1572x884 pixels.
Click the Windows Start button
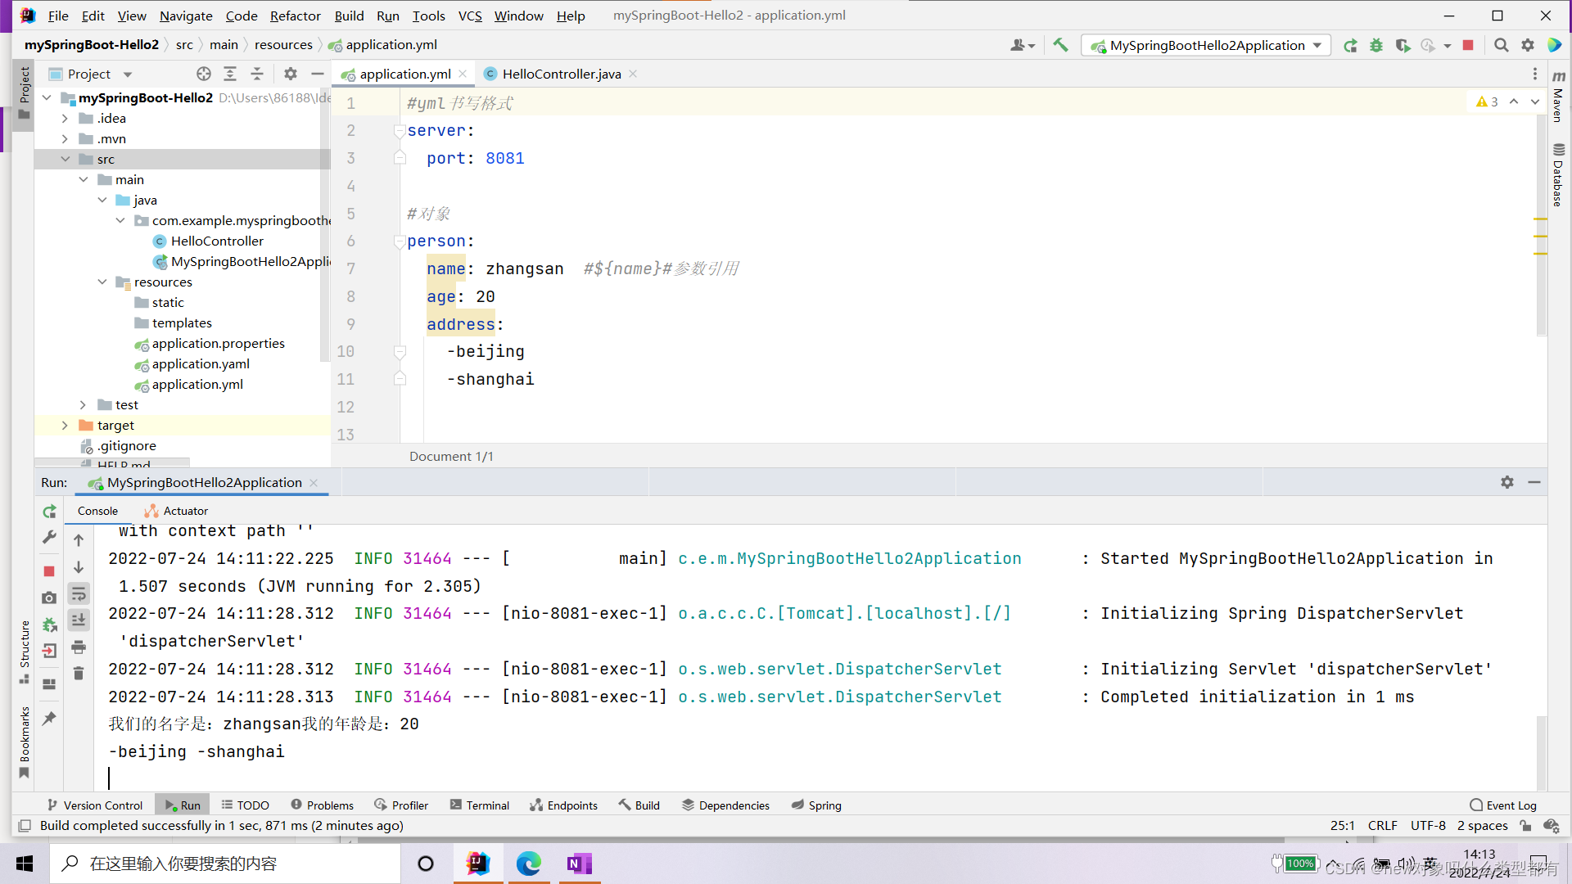click(x=25, y=864)
